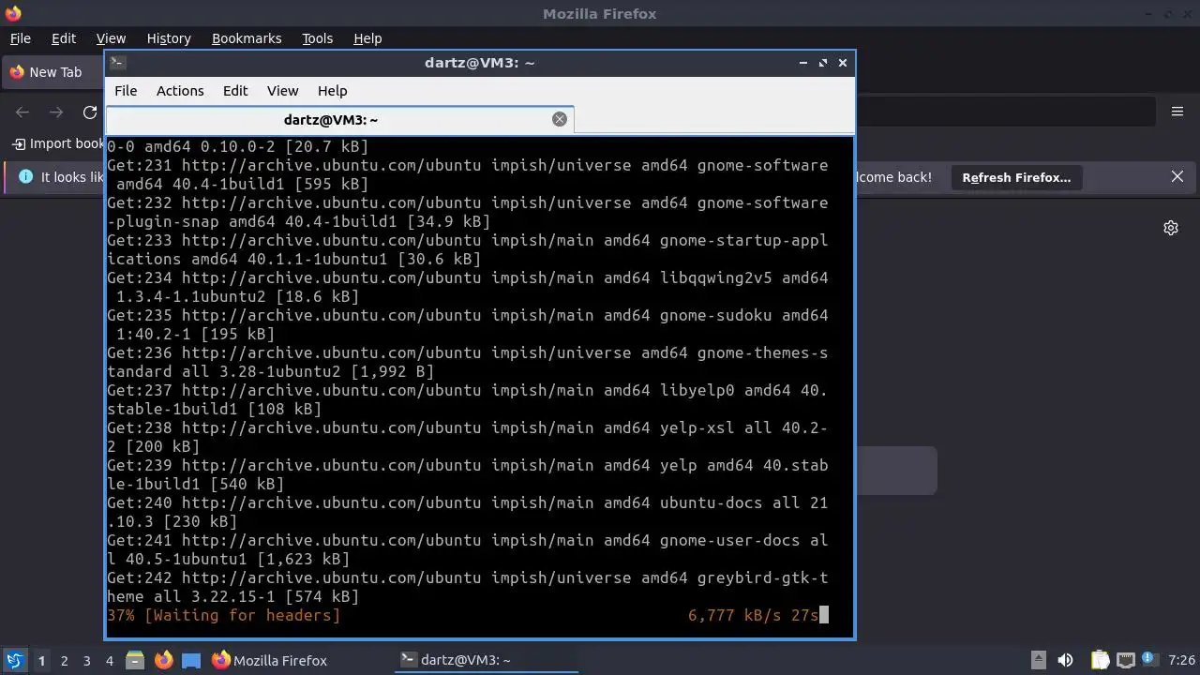Click the Get:238 yelp-xsl line
This screenshot has height=675, width=1200.
tap(468, 437)
